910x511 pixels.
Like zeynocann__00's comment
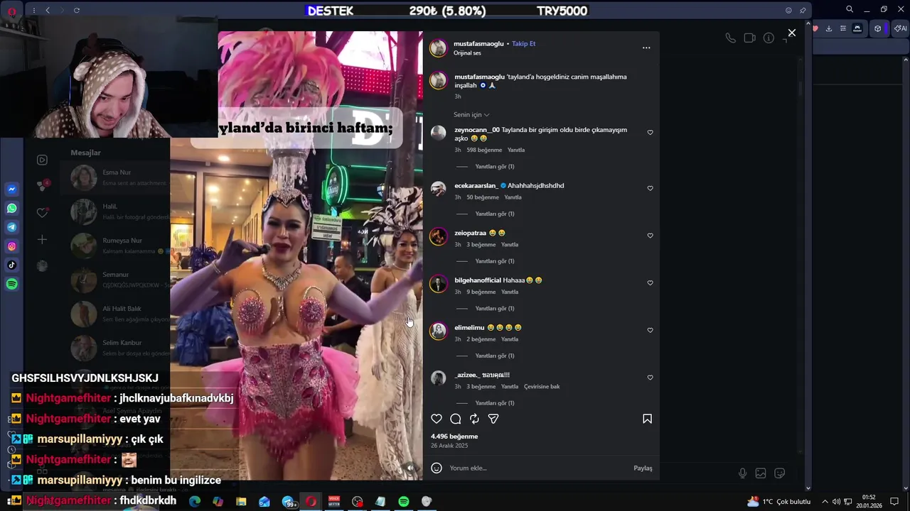(x=650, y=132)
